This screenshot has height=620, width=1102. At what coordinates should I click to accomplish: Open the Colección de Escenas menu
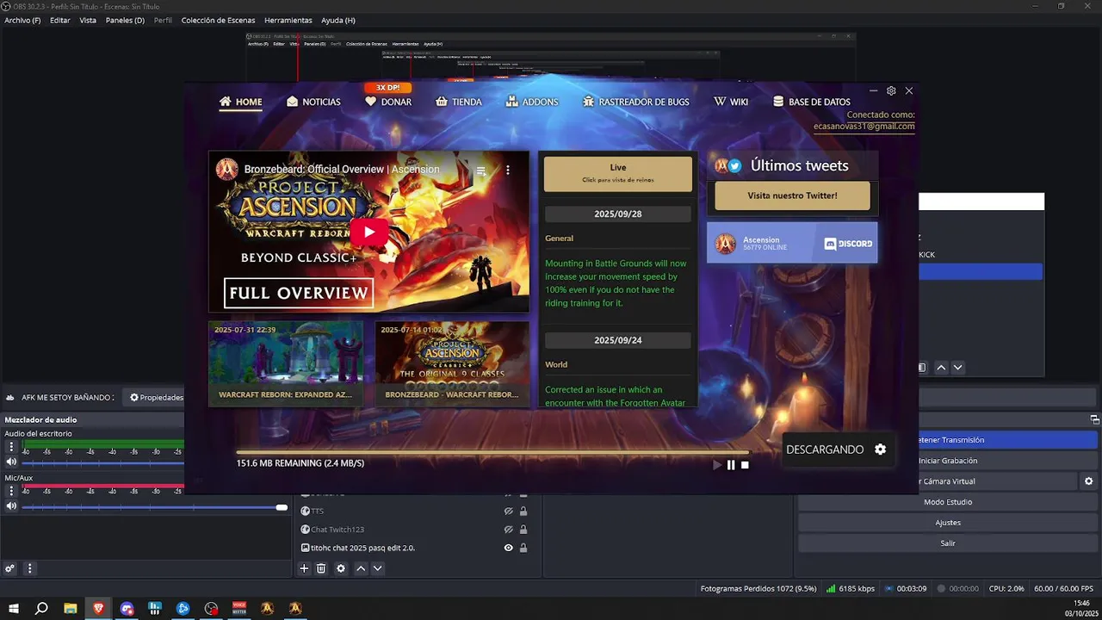(218, 20)
